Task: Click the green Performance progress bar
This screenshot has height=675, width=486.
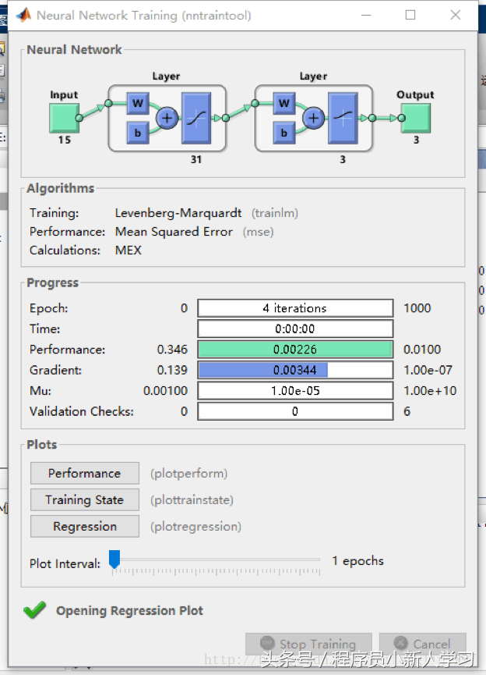Action: 295,349
